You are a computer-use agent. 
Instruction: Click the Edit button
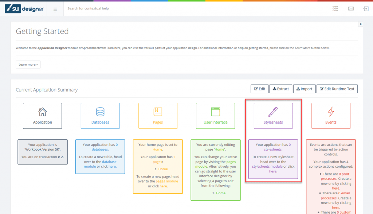coord(259,89)
